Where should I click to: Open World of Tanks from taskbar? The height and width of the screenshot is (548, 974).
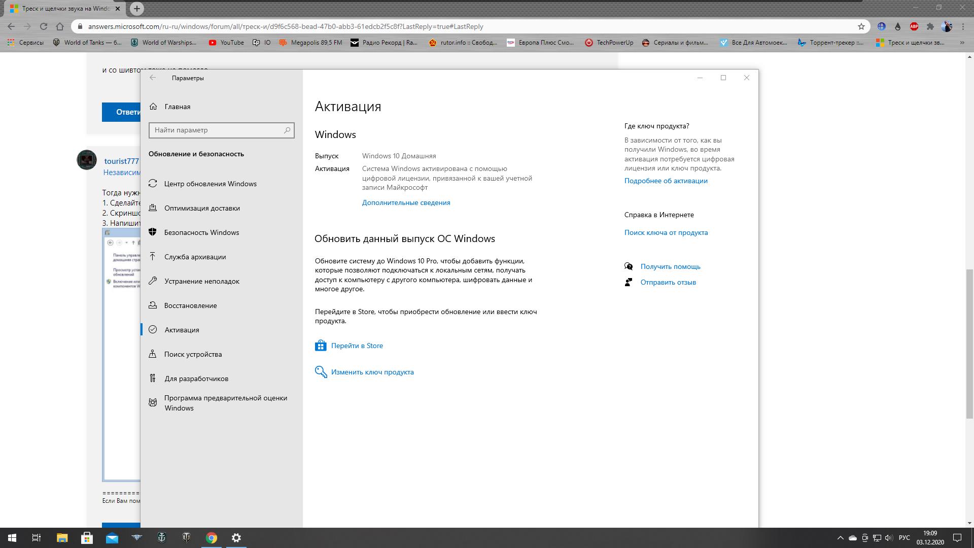[186, 538]
